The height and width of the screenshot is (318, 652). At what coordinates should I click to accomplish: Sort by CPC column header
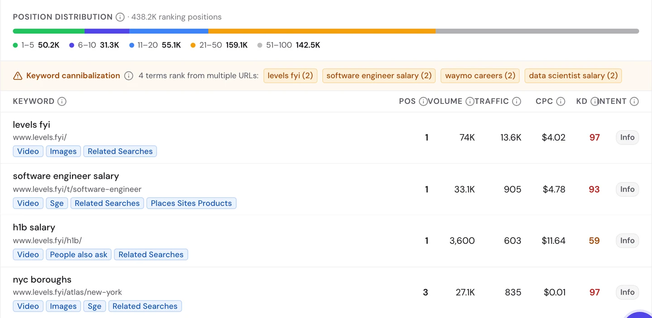coord(544,102)
